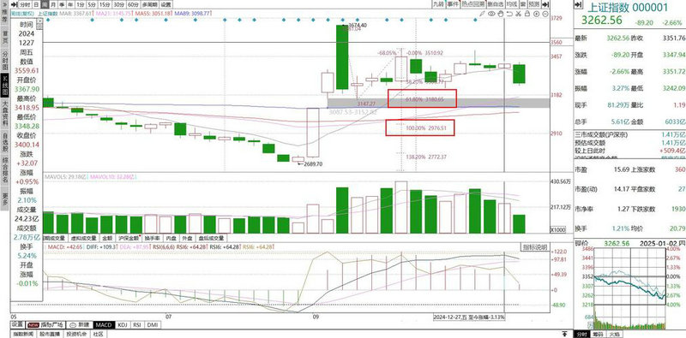Select the 15分 period
Screen dimensions: 686x338
point(104,4)
